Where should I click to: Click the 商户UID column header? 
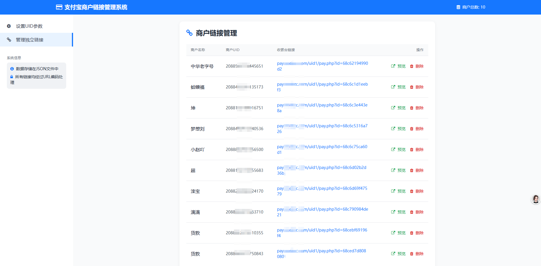click(x=233, y=50)
